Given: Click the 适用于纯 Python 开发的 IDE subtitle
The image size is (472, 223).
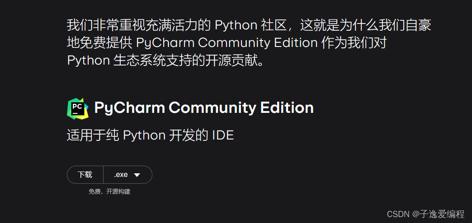Looking at the screenshot, I should coord(150,135).
